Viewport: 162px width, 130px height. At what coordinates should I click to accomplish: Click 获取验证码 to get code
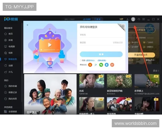(118, 43)
